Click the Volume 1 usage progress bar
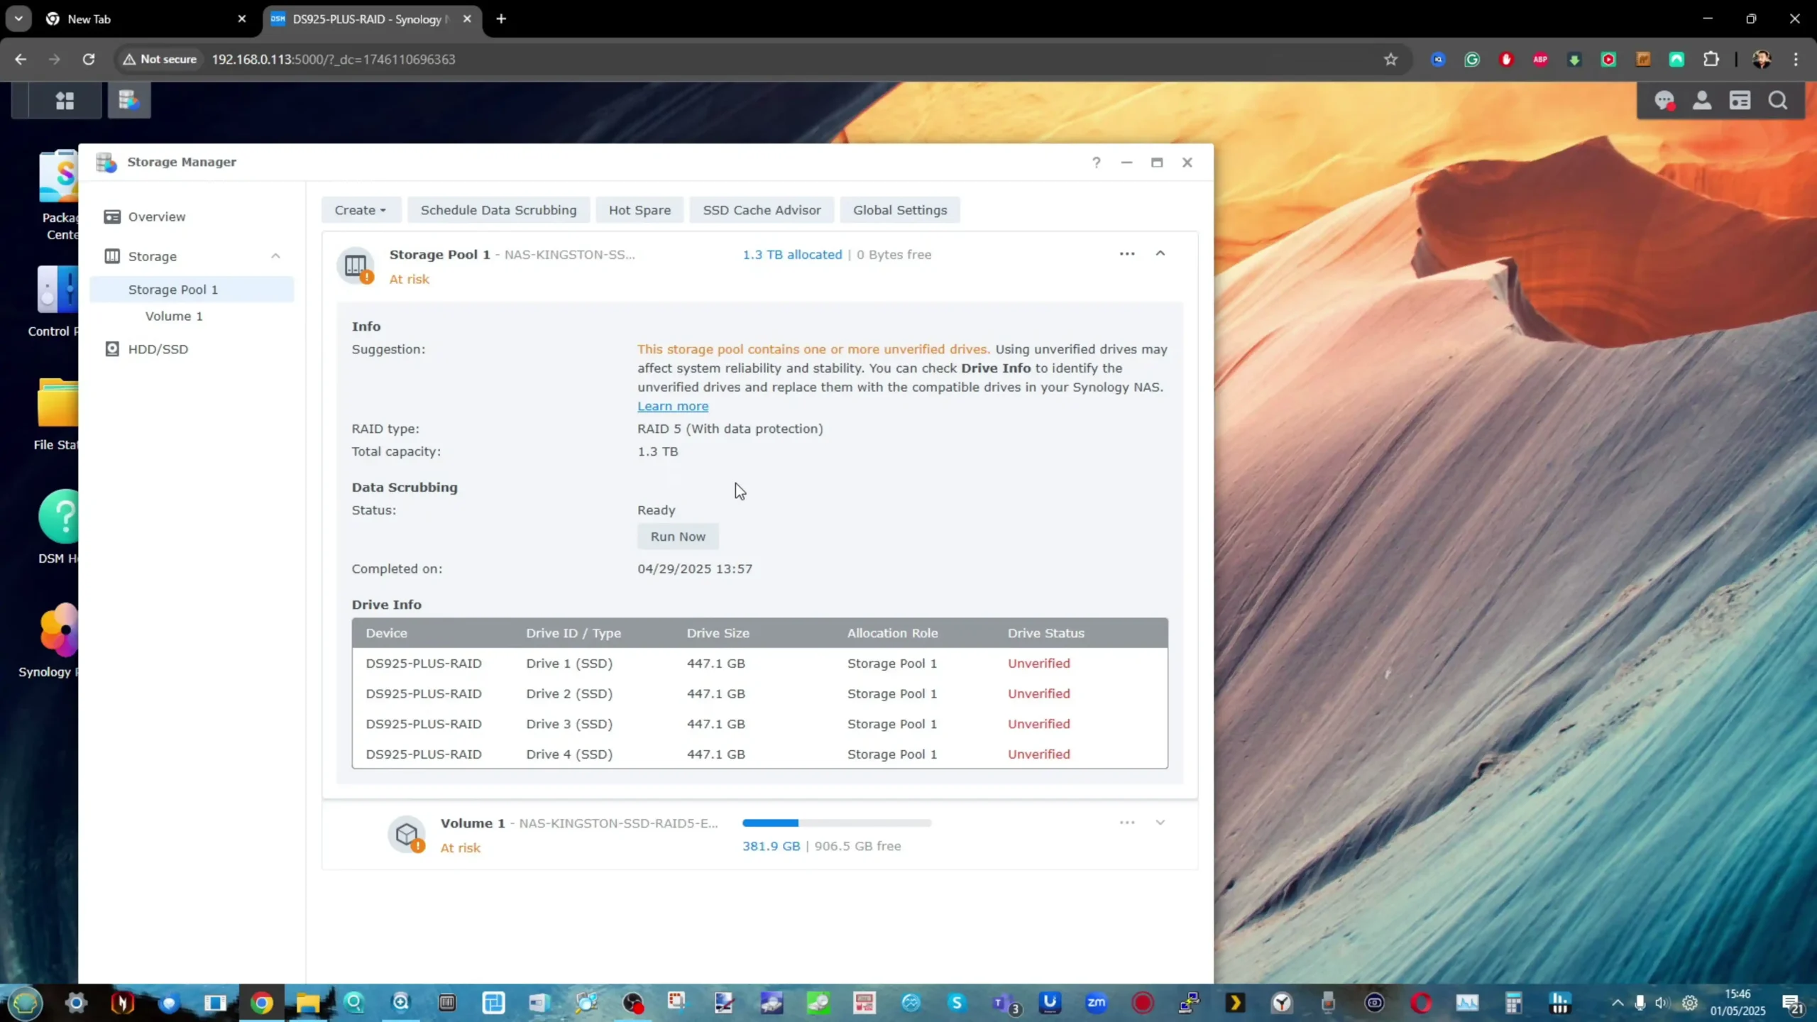The image size is (1817, 1022). (x=837, y=823)
